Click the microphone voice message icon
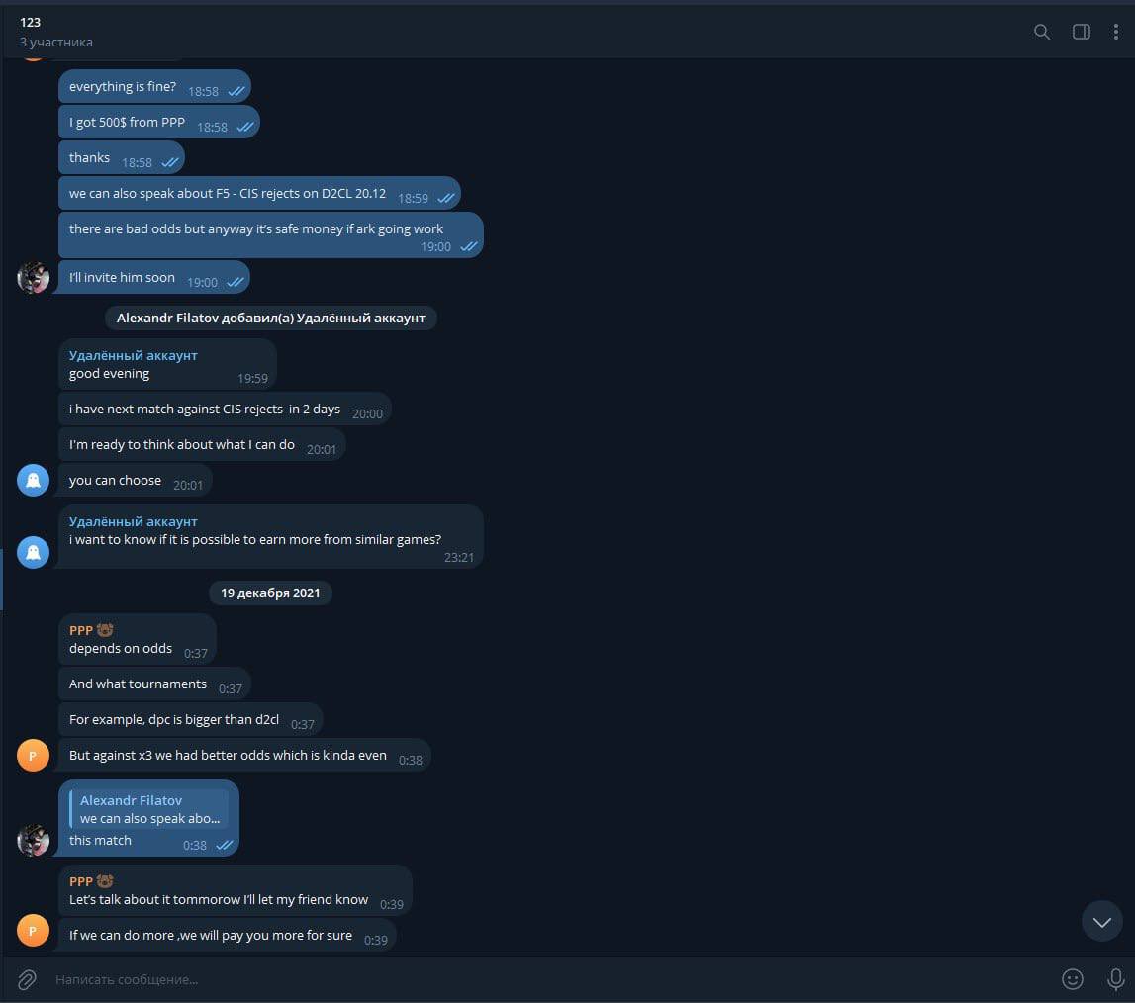1135x1003 pixels. [1115, 979]
